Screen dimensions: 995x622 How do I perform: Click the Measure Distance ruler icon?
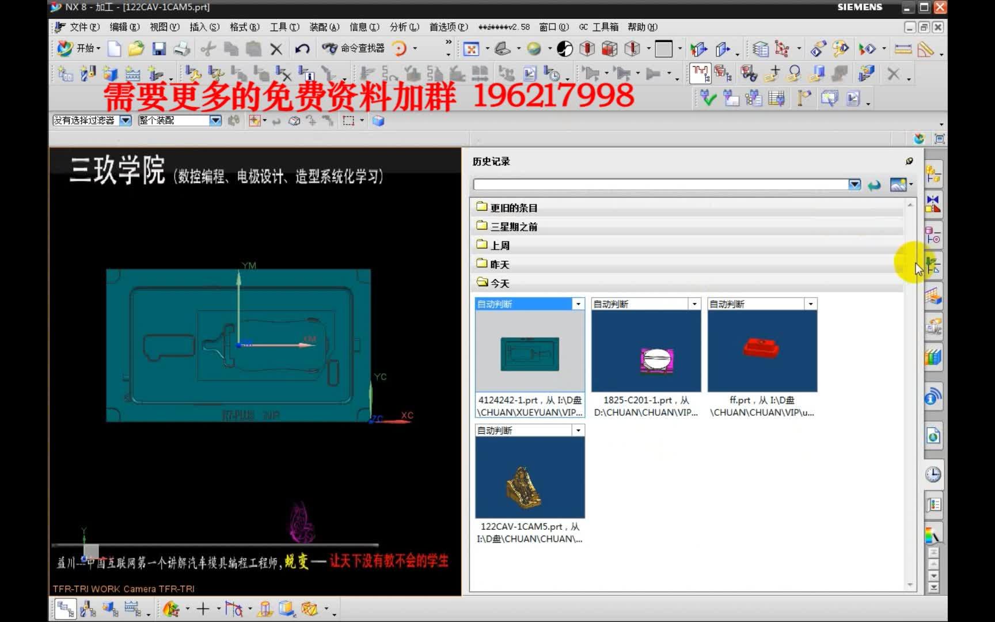tap(903, 49)
